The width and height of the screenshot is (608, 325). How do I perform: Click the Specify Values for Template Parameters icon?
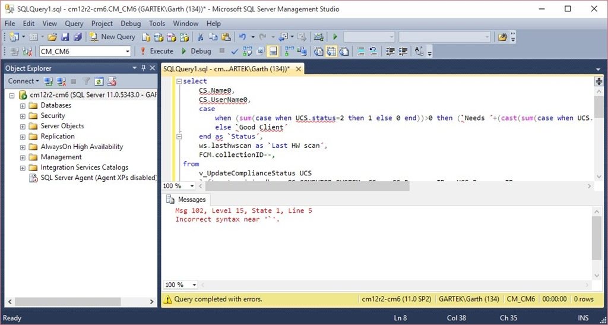pyautogui.click(x=420, y=51)
